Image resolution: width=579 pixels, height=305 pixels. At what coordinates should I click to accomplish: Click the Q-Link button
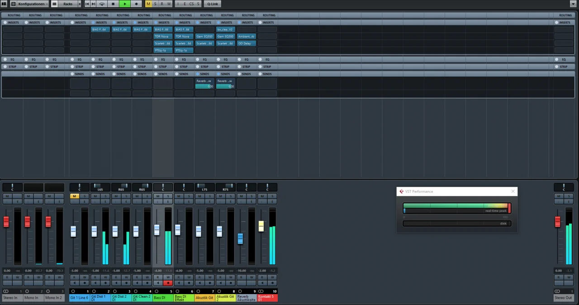click(212, 4)
